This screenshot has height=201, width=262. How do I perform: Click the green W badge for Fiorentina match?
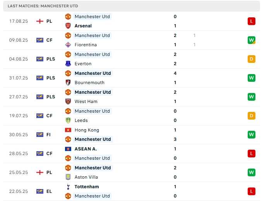(252, 40)
